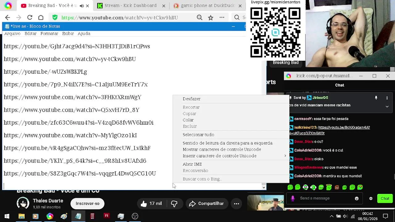Open Notepad Formatar menu

coord(49,34)
